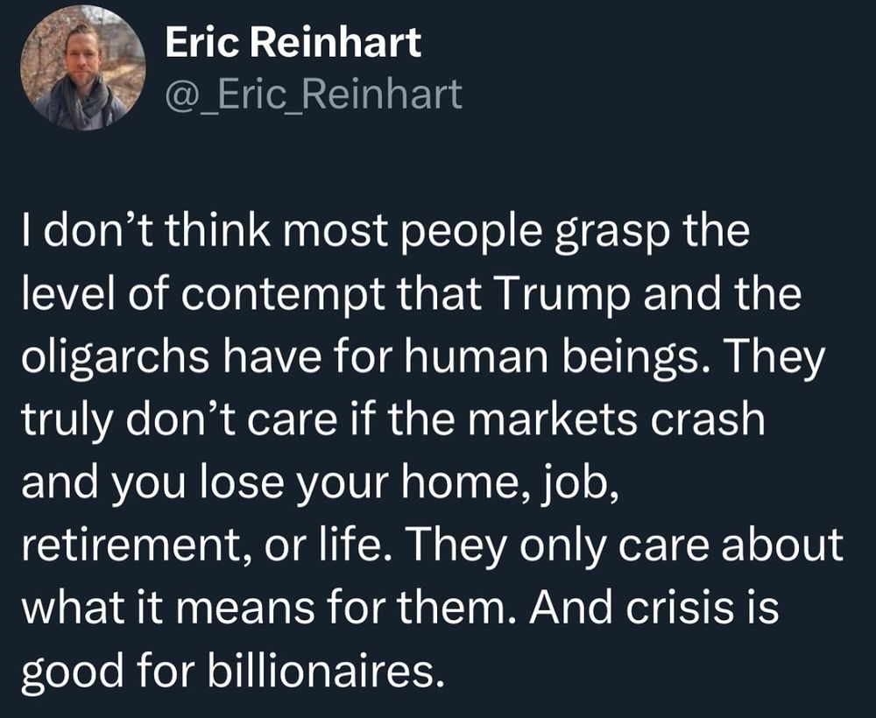Screen dimensions: 876x718
Task: Click the word "oligarchs" in the tweet
Action: coord(115,360)
